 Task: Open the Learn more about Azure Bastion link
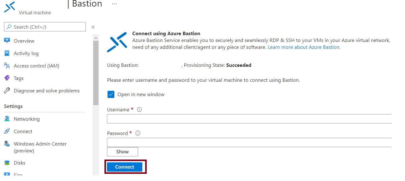click(304, 47)
